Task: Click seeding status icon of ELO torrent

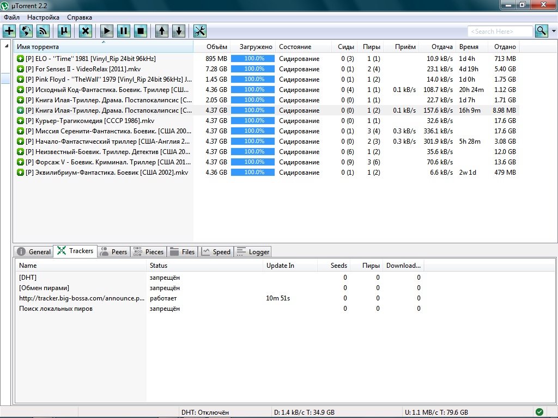Action: click(20, 59)
